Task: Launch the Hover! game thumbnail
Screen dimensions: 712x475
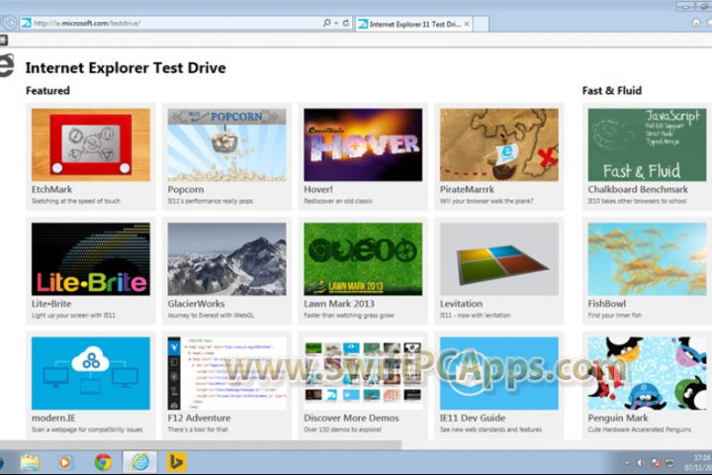Action: tap(363, 144)
